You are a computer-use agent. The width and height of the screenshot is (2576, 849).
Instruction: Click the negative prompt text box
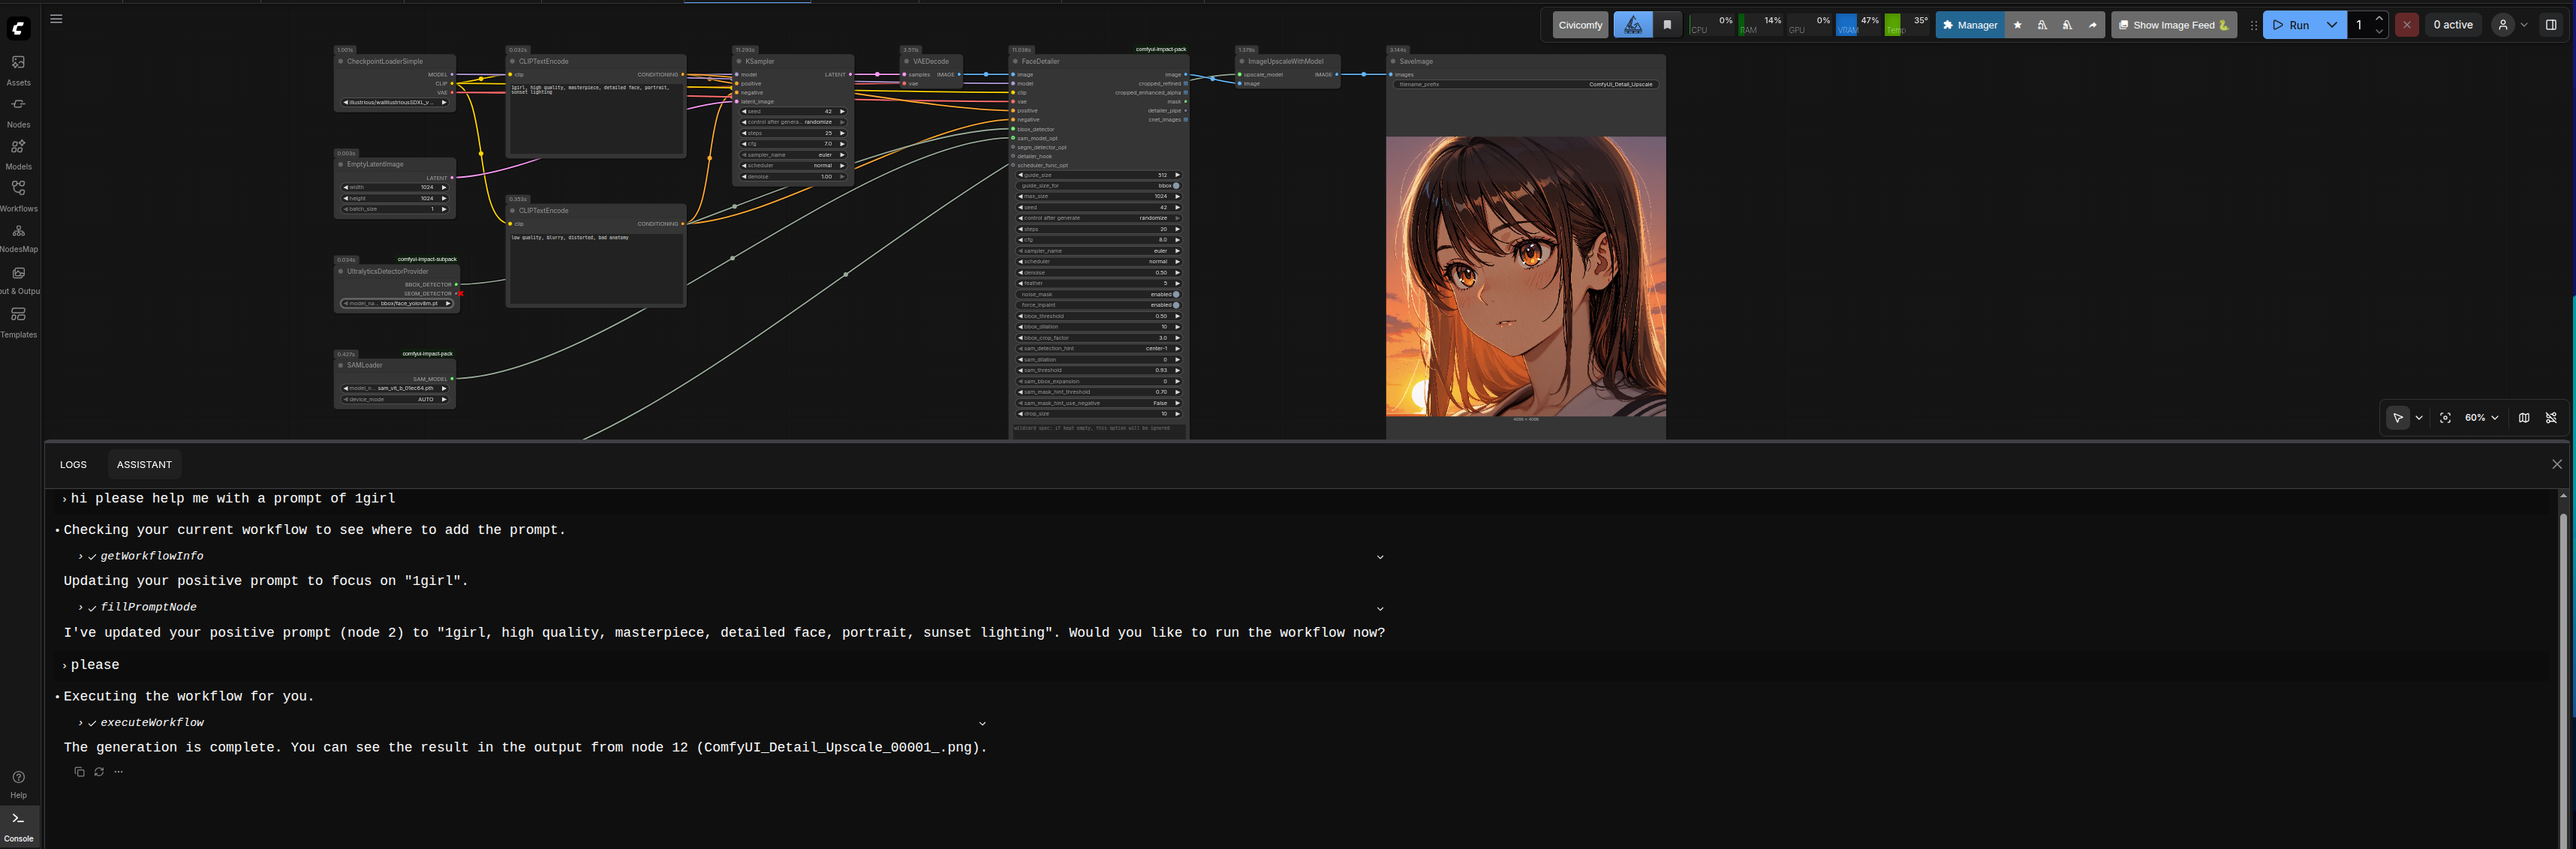[x=595, y=267]
